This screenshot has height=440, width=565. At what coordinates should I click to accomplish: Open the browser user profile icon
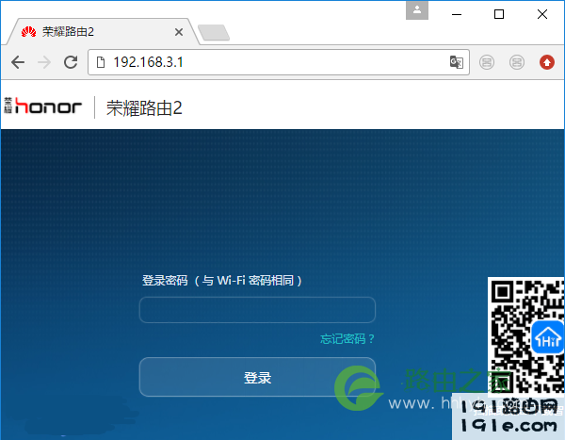tap(417, 10)
